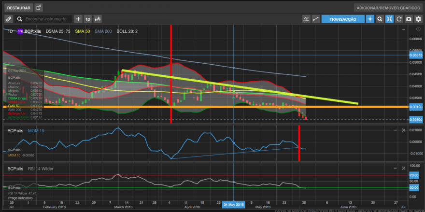
Task: Toggle the auto-fit compress arrows button
Action: tap(389, 19)
